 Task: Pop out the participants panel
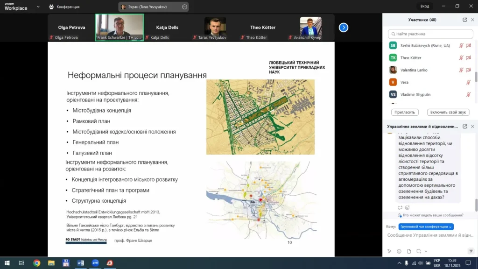[x=465, y=20]
